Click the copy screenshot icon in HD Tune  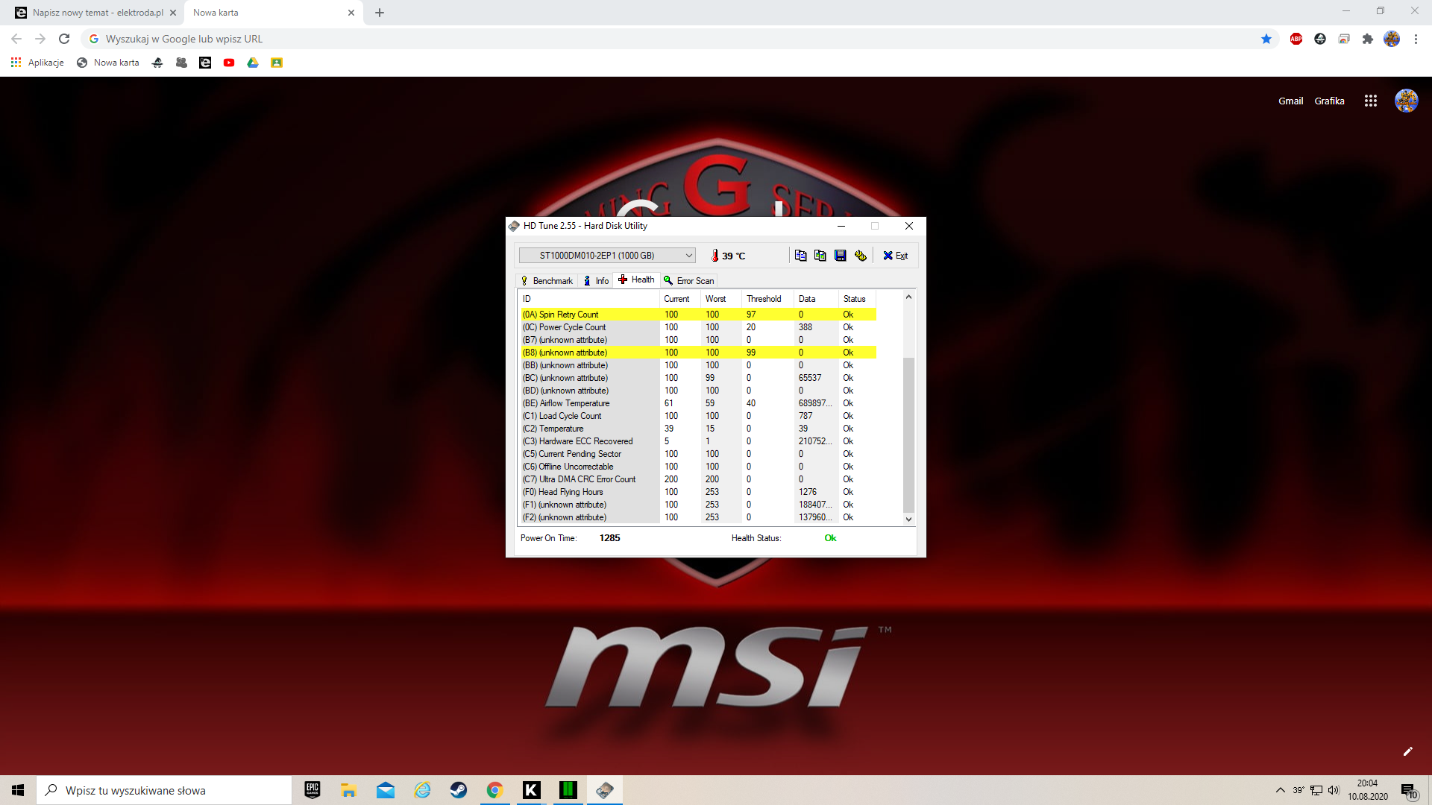tap(820, 256)
